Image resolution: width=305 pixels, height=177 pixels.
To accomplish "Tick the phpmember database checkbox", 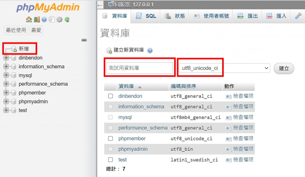I will tap(111, 138).
